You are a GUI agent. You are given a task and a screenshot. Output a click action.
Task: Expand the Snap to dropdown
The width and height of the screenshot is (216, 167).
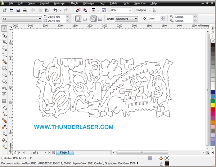click(149, 10)
